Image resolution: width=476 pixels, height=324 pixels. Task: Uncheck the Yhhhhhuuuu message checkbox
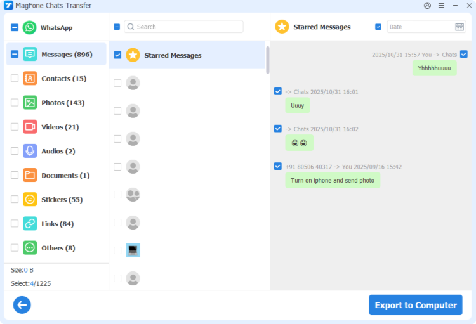click(464, 54)
